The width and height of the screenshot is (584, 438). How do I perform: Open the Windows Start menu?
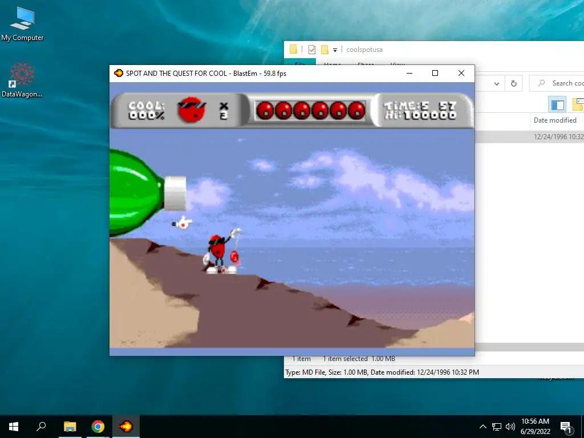pos(14,427)
